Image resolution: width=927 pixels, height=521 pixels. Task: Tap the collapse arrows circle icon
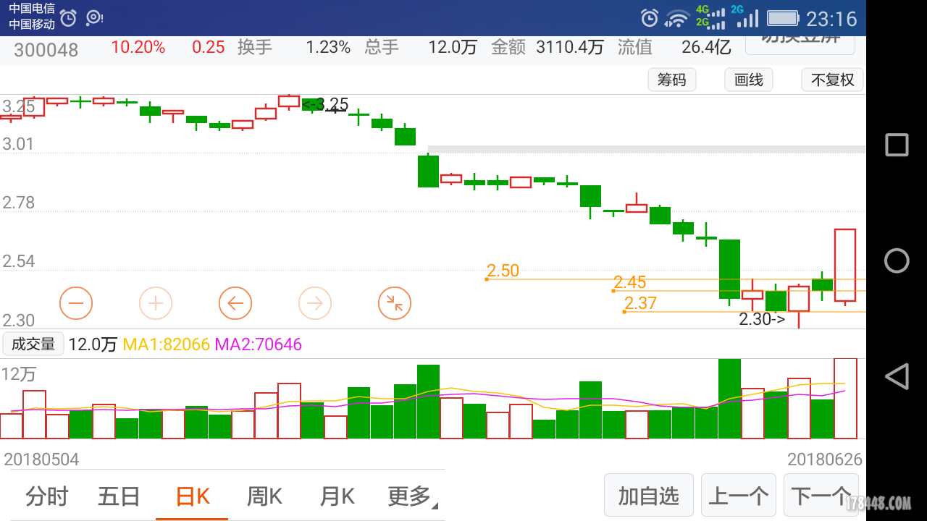[395, 303]
